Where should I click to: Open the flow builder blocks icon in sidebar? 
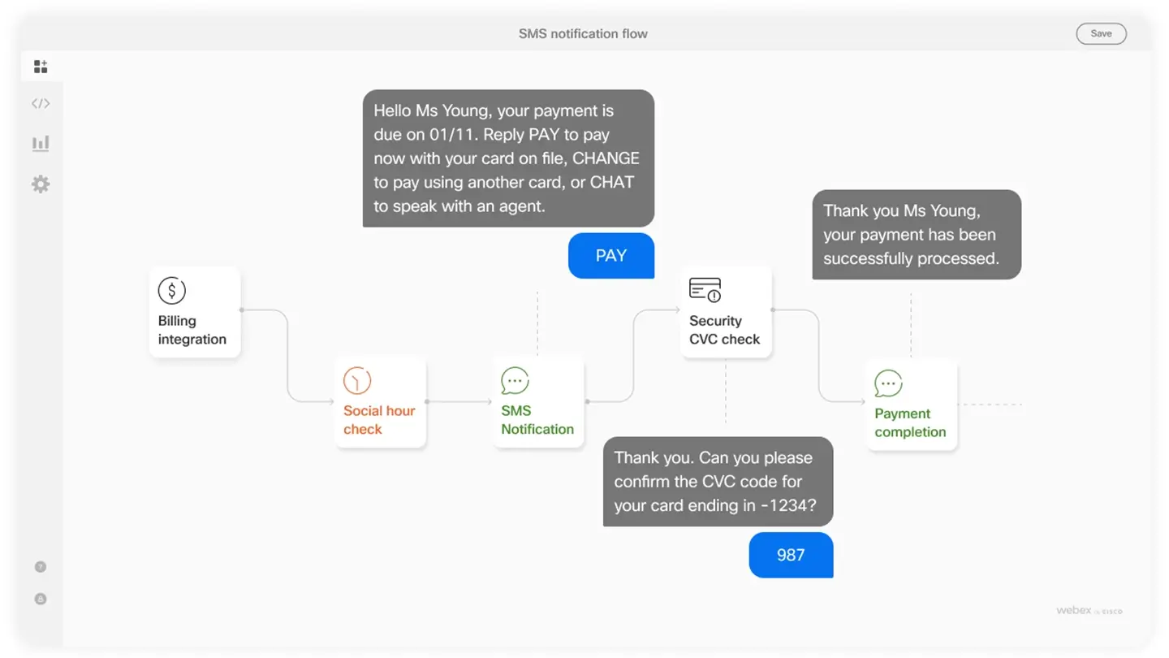tap(41, 67)
